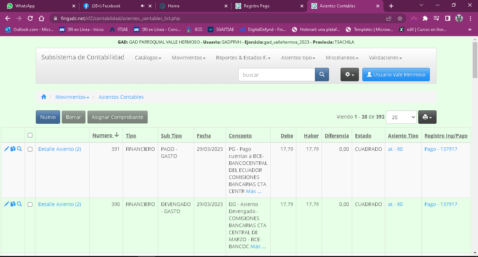The width and height of the screenshot is (478, 257).
Task: Open the gear settings dropdown
Action: pyautogui.click(x=349, y=75)
